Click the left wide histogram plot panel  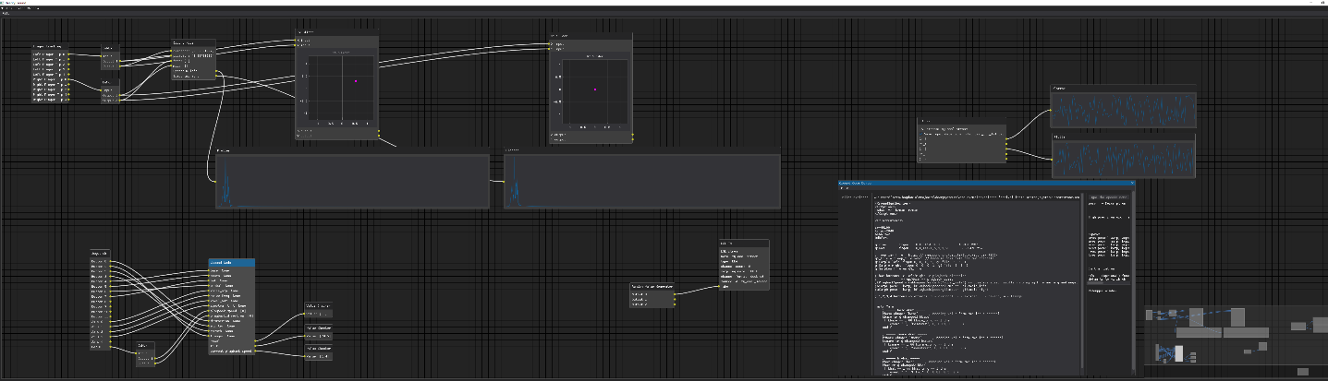tap(352, 182)
